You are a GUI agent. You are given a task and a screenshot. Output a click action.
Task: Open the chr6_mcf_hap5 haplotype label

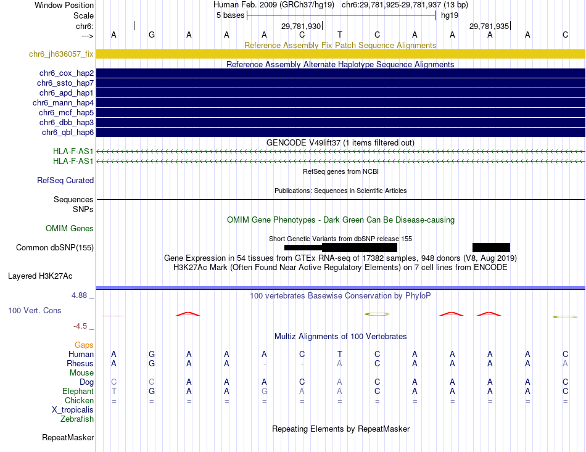66,112
